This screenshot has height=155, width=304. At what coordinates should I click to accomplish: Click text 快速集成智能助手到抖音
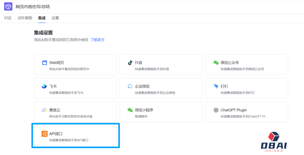point(152,69)
